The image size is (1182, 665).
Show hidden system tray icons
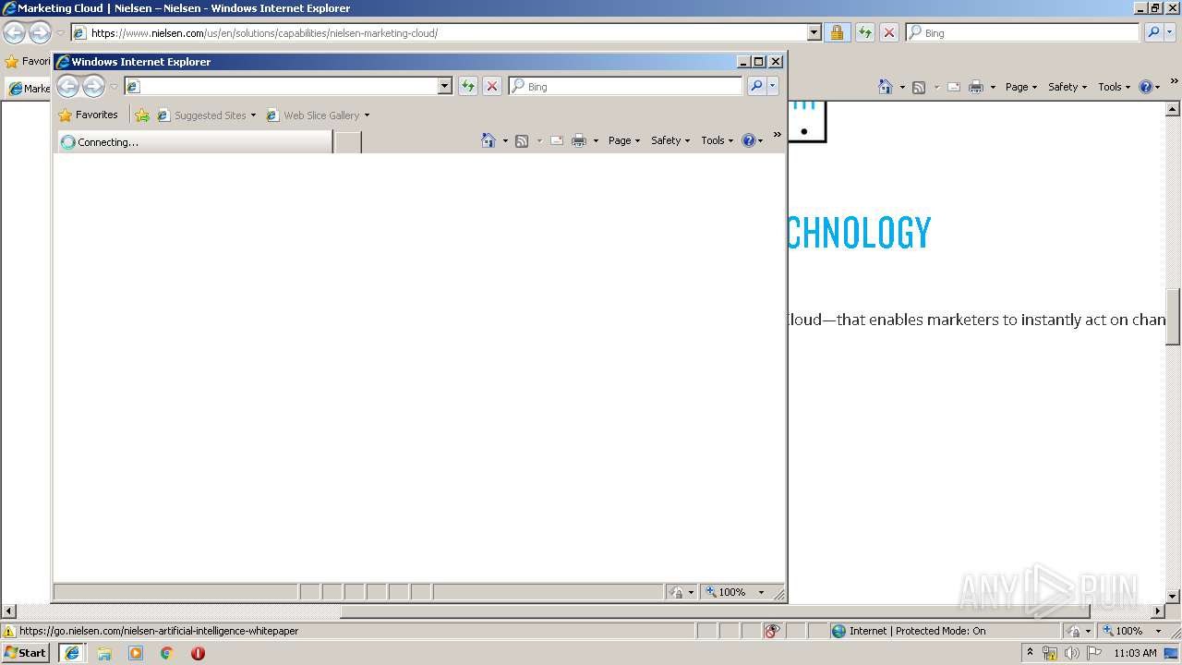coord(1031,653)
